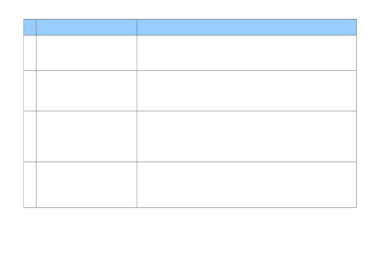Image resolution: width=378 pixels, height=268 pixels.
Task: Place cursor in second white row's wide cell
Action: point(247,91)
